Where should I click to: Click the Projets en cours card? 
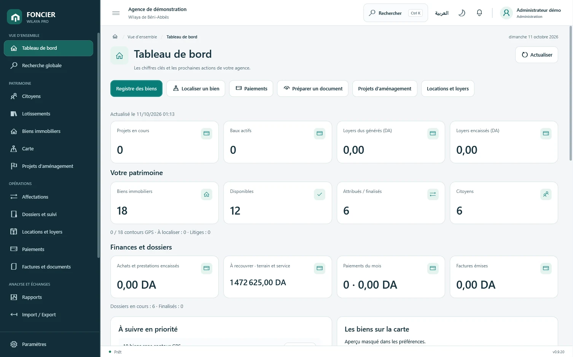point(164,142)
